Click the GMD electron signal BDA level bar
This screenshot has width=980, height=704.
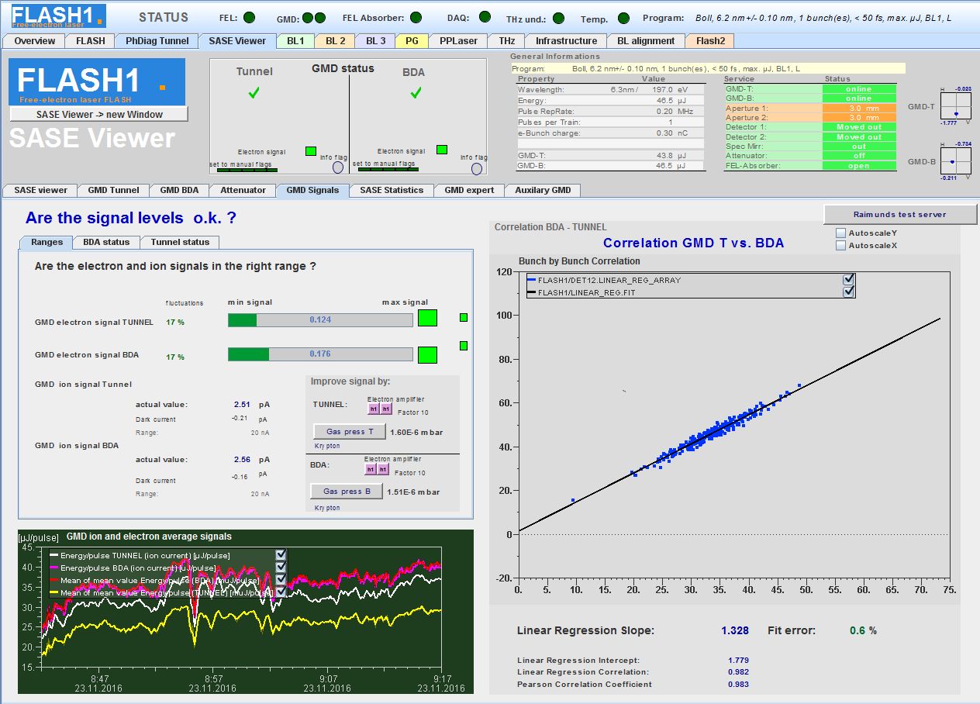tap(320, 354)
